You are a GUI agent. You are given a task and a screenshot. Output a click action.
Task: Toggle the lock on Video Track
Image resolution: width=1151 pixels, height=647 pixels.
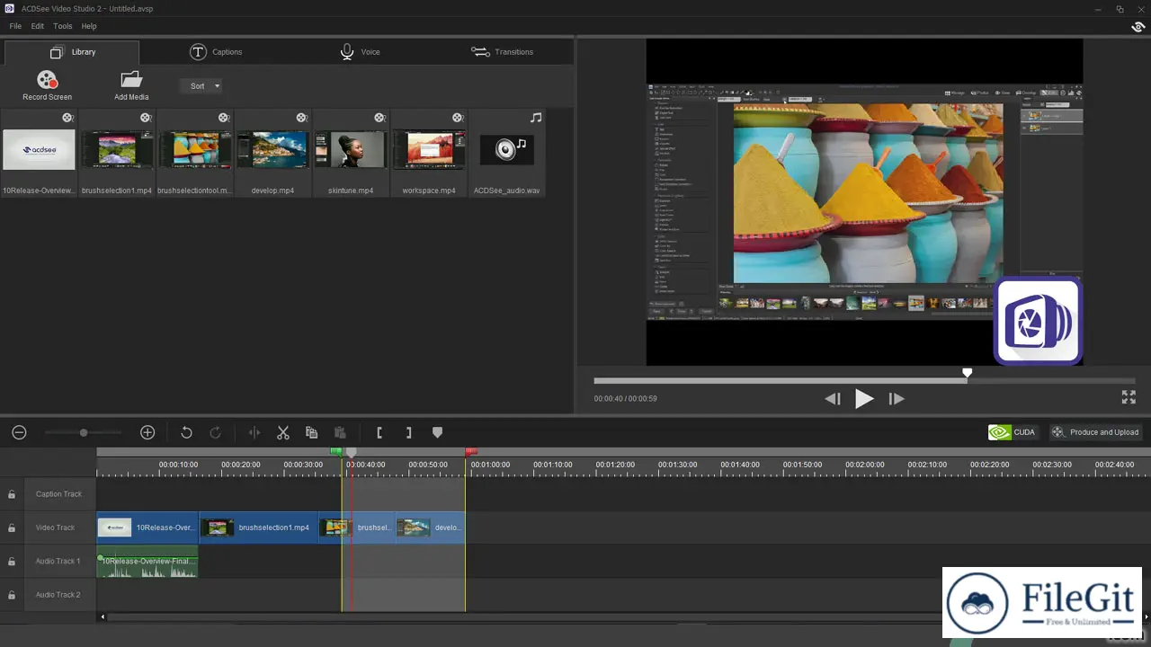(x=12, y=527)
